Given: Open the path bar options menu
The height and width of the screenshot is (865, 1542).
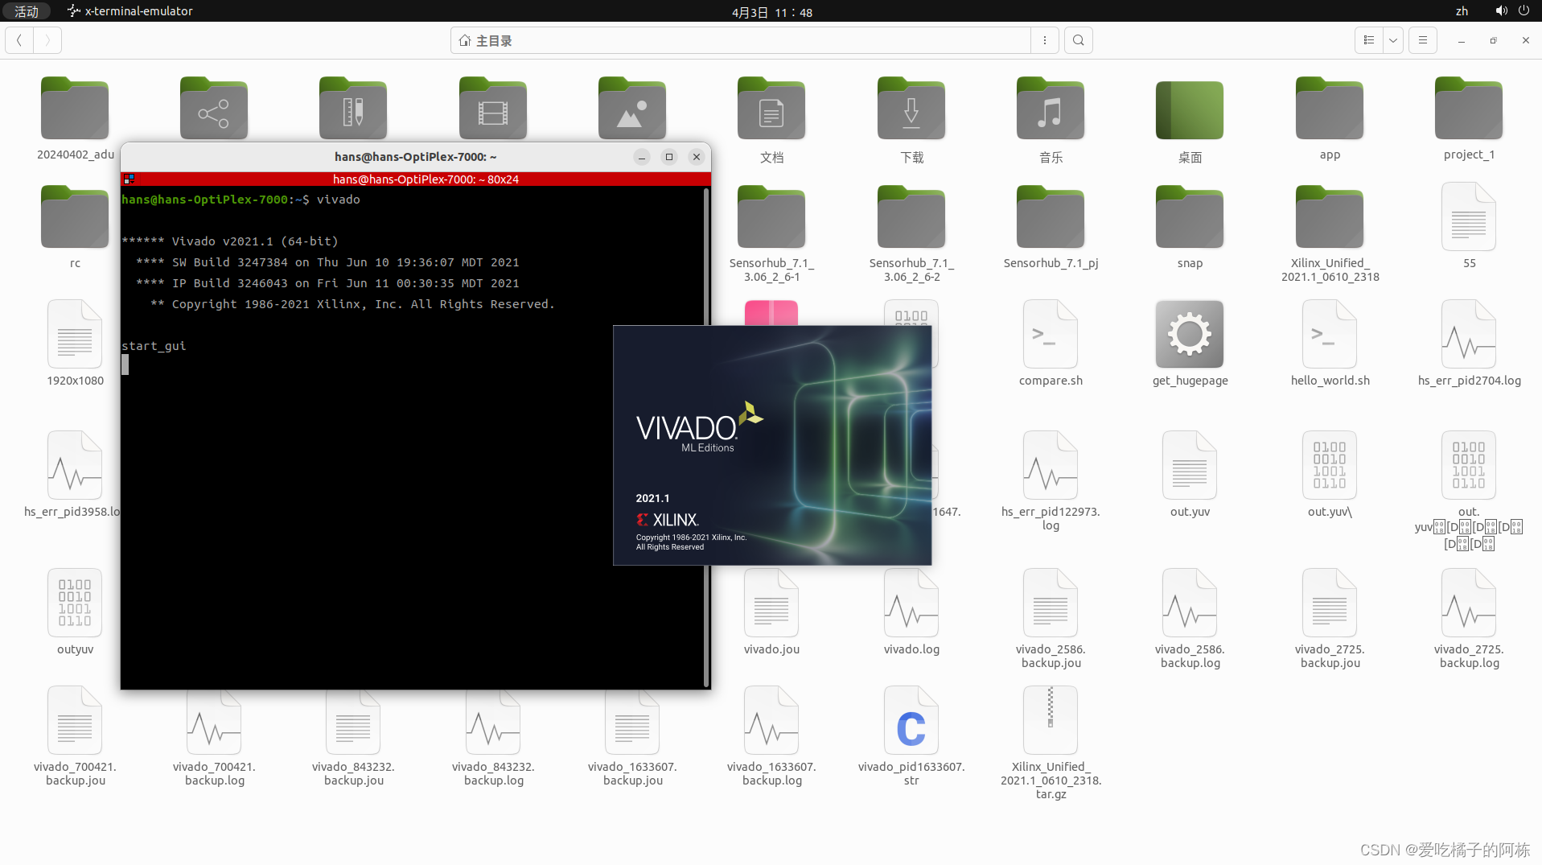Looking at the screenshot, I should click(x=1045, y=40).
